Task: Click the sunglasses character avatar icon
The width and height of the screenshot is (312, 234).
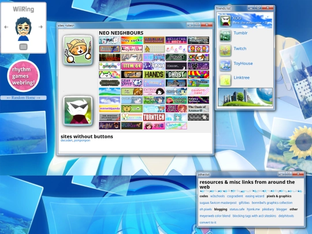Action: (x=78, y=111)
